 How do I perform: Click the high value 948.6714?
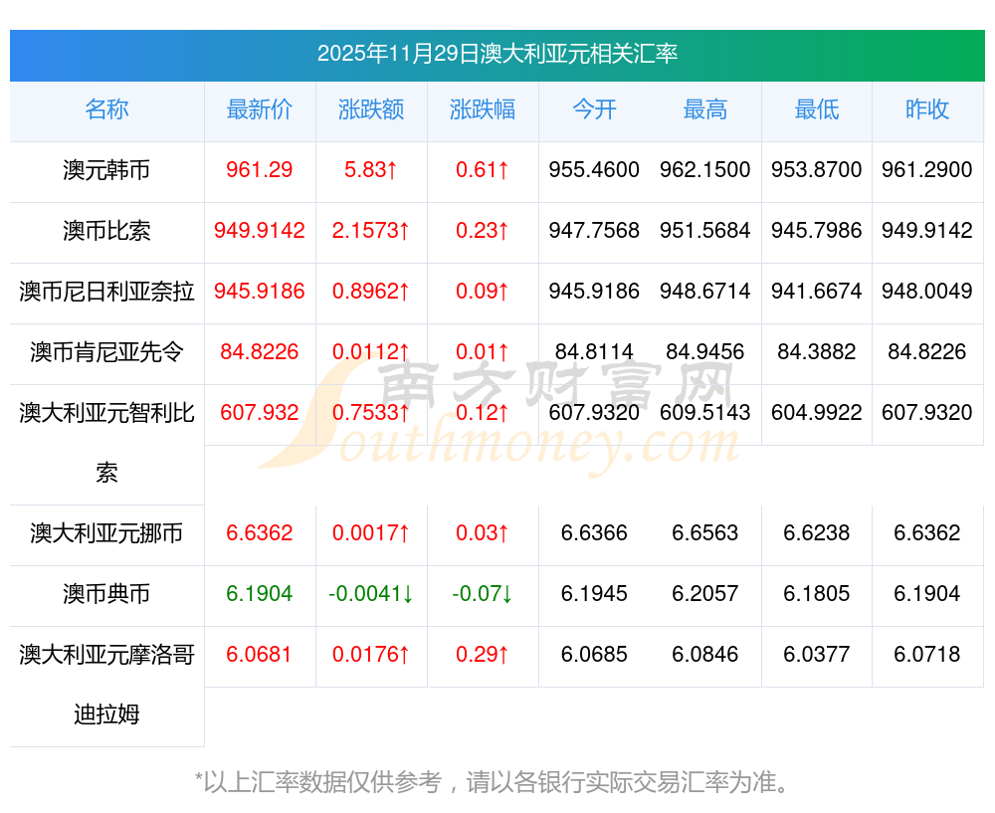click(x=705, y=292)
